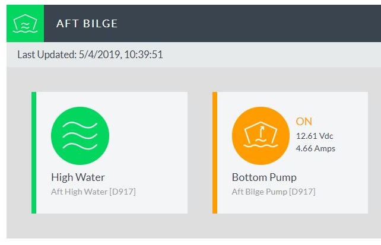The image size is (381, 245).
Task: Click the green status bar of High Water card
Action: coord(34,152)
